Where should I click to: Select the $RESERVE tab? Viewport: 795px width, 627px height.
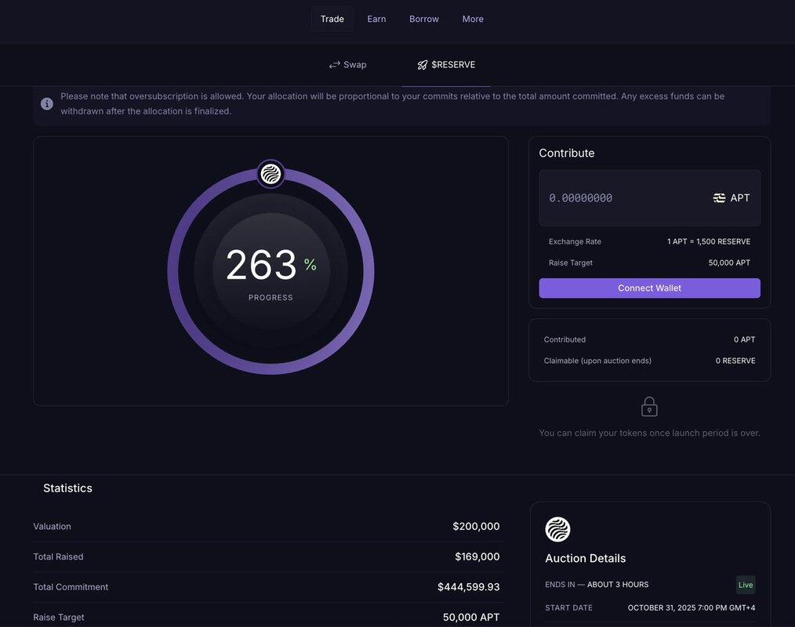click(x=446, y=65)
